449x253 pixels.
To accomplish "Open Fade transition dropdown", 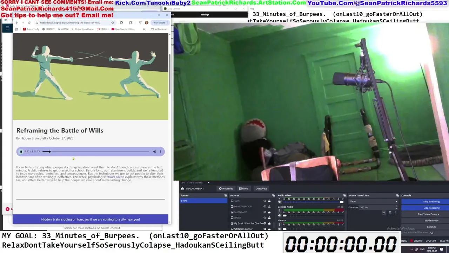I will (374, 202).
